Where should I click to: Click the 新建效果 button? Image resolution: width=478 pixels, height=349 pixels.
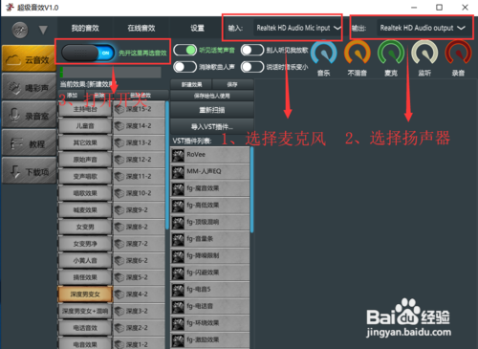pos(191,84)
